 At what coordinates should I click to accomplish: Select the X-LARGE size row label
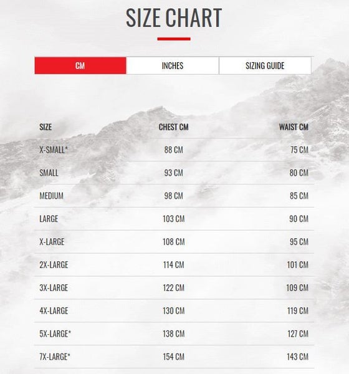[52, 242]
